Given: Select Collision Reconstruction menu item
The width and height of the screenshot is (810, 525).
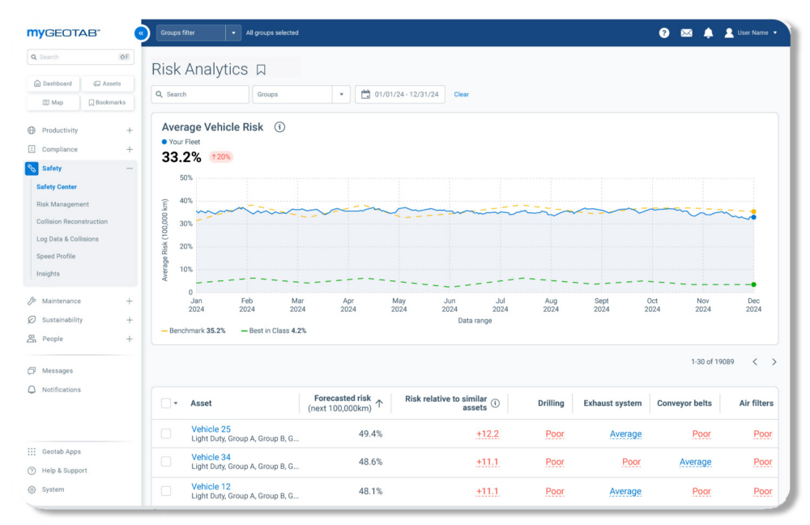Looking at the screenshot, I should tap(71, 222).
